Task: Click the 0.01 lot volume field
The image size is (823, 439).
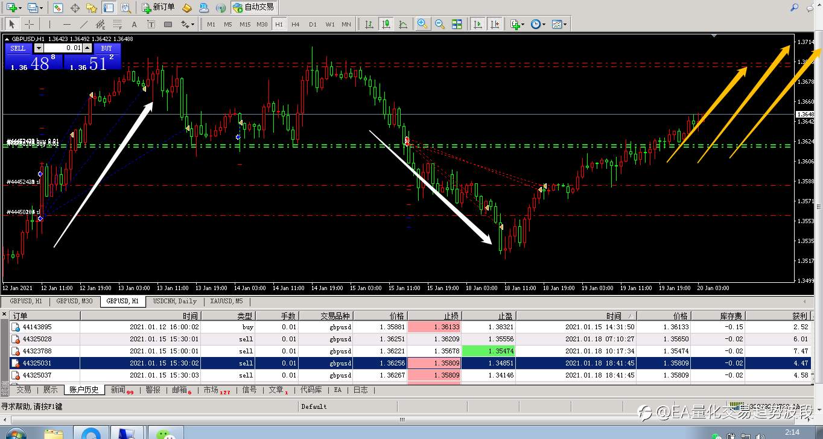Action: (x=63, y=48)
